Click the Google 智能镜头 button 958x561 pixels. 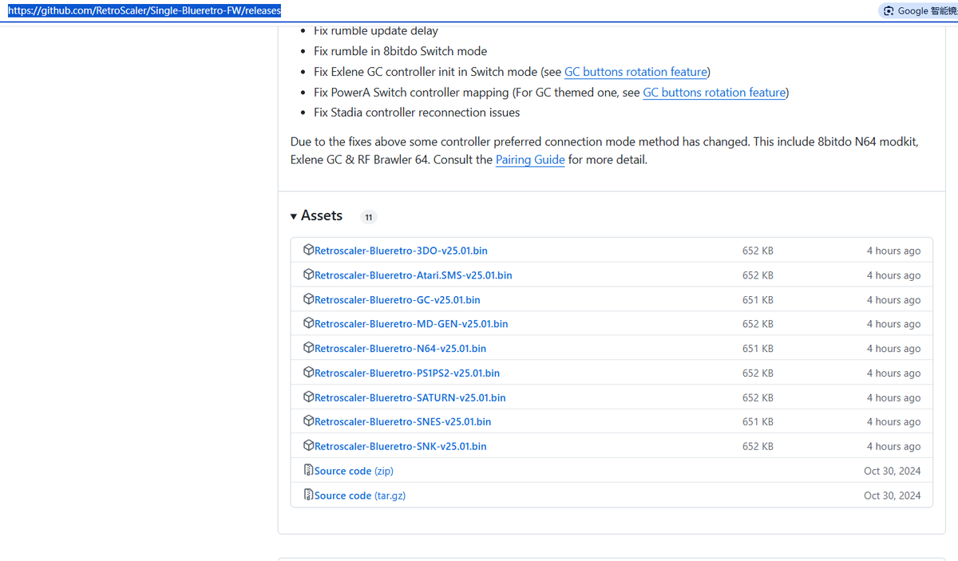tap(918, 11)
